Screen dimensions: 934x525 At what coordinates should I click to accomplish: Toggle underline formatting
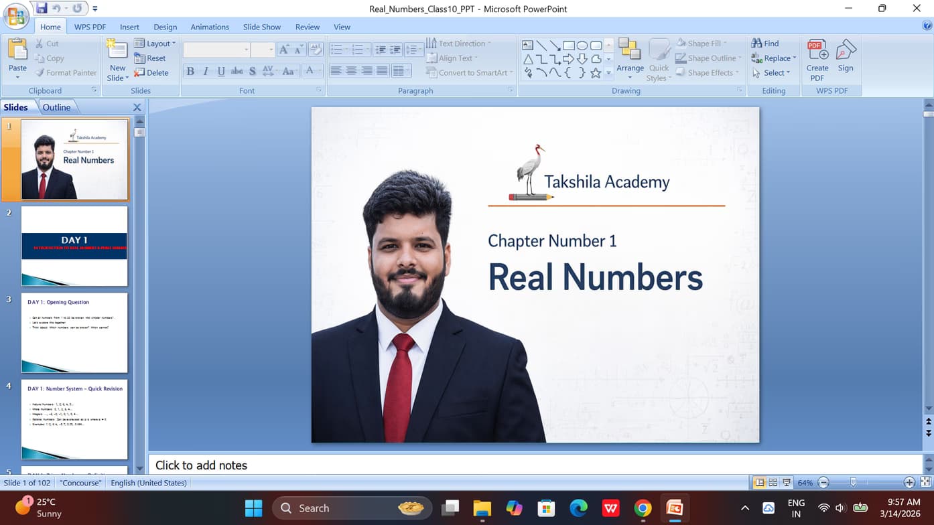220,70
